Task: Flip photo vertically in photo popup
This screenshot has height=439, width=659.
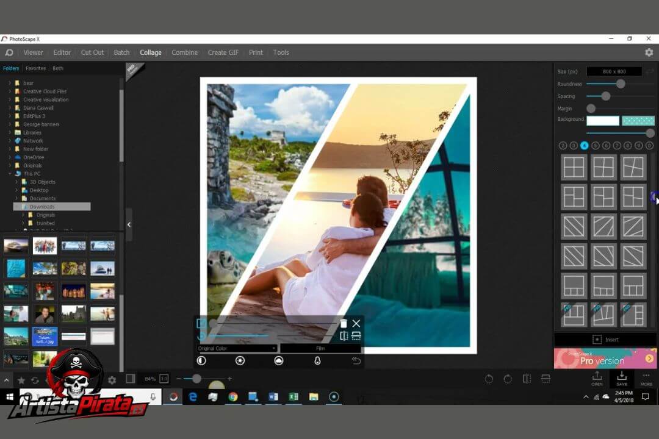Action: (x=356, y=336)
